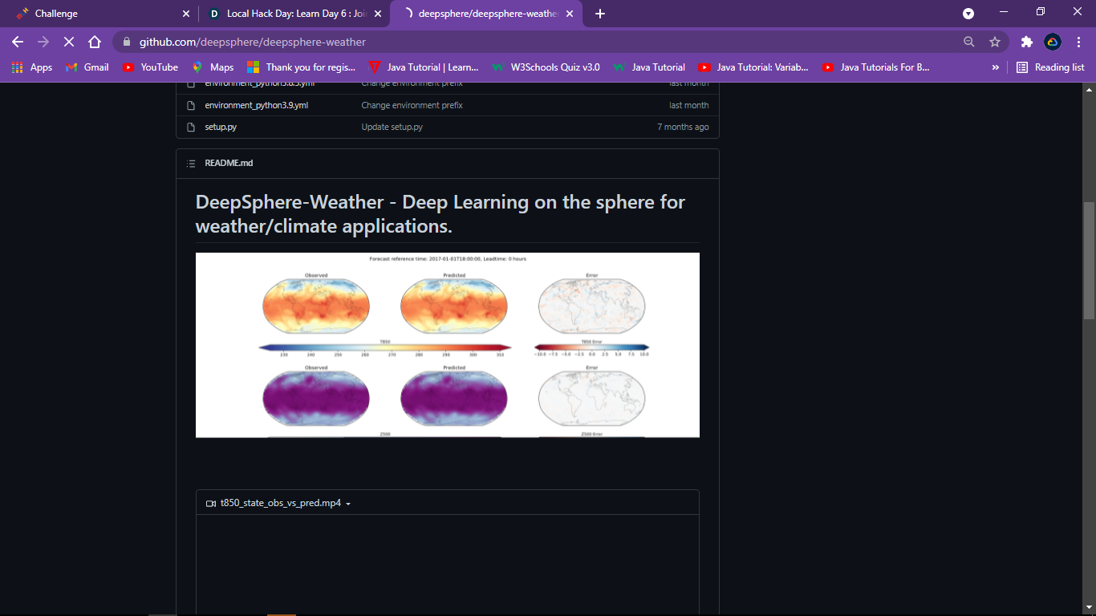This screenshot has height=616, width=1096.
Task: Stop loading the page with X button
Action: coord(69,42)
